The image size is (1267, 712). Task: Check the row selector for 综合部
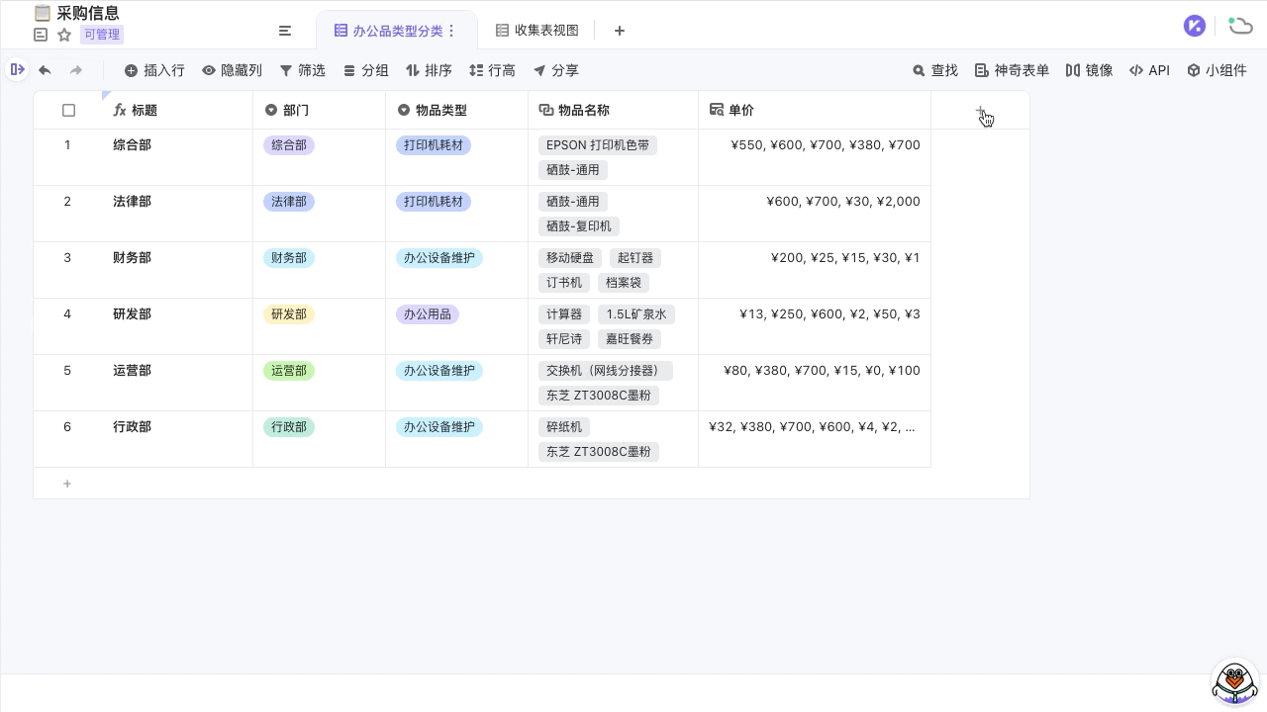point(68,145)
